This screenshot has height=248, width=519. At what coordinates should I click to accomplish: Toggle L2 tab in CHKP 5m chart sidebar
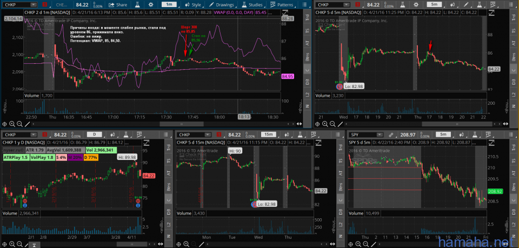coord(514,94)
